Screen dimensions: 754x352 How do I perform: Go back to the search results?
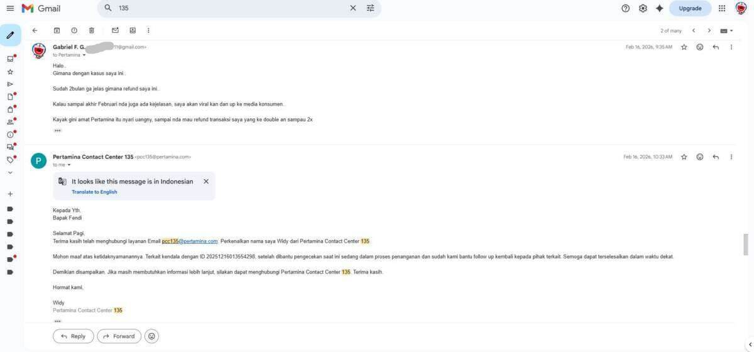tap(35, 30)
